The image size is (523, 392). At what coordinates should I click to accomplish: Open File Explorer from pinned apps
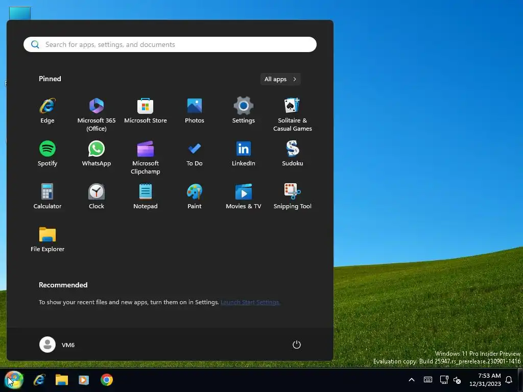[x=47, y=239]
